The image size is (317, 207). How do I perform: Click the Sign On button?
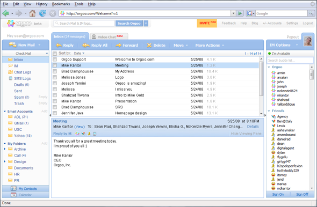pos(278,194)
